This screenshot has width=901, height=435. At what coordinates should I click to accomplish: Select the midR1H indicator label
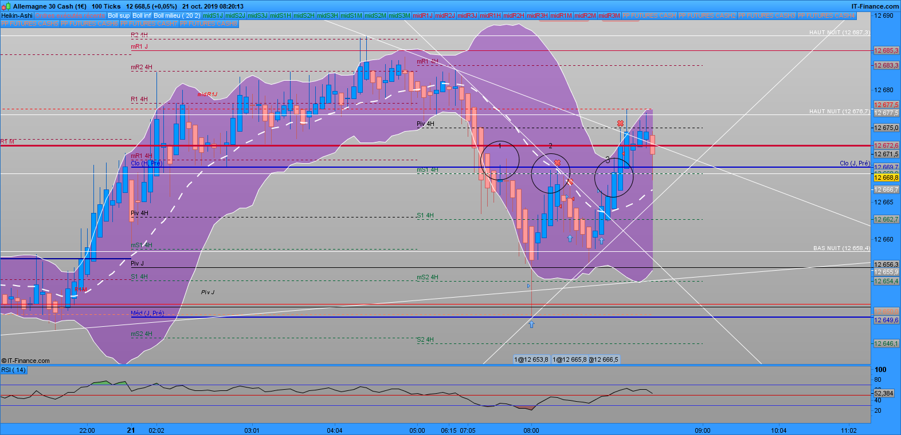[x=490, y=15]
